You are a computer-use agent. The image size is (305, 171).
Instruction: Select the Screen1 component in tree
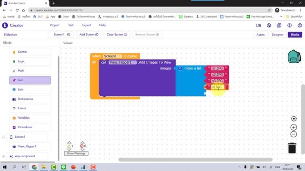27,137
